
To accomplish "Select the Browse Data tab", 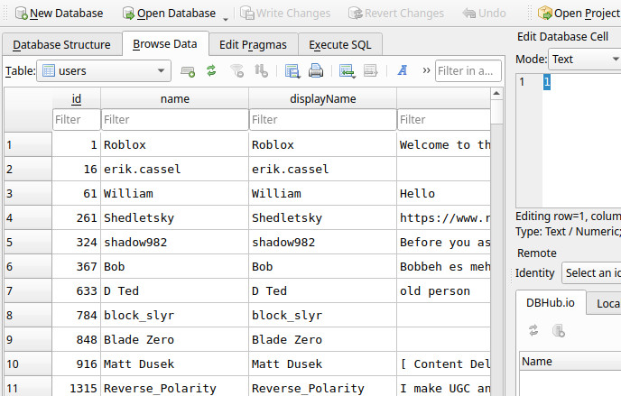I will pyautogui.click(x=165, y=44).
